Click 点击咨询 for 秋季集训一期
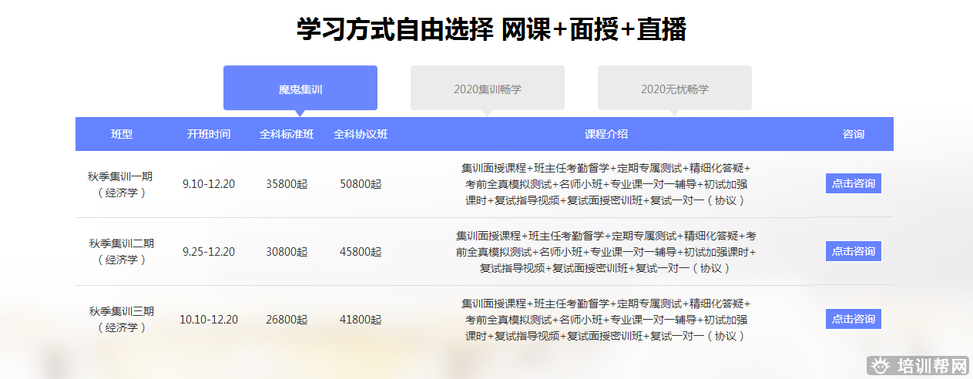The height and width of the screenshot is (379, 973). coord(853,183)
